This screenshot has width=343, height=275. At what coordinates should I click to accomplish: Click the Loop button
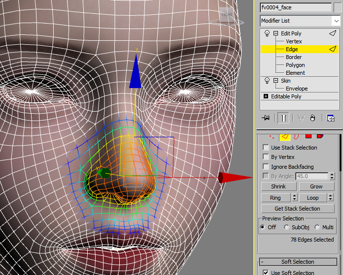pyautogui.click(x=313, y=198)
